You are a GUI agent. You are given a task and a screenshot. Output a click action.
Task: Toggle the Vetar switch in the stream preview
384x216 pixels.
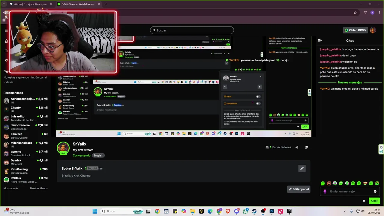click(x=258, y=97)
